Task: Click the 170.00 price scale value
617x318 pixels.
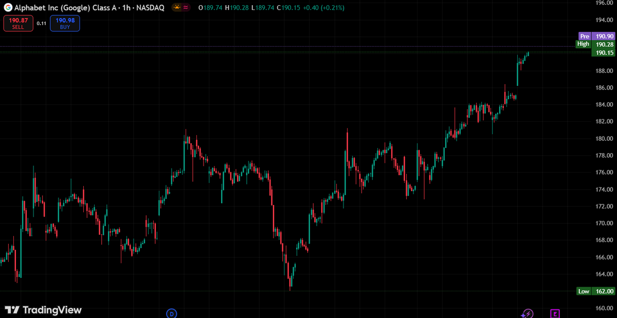Action: (x=604, y=223)
